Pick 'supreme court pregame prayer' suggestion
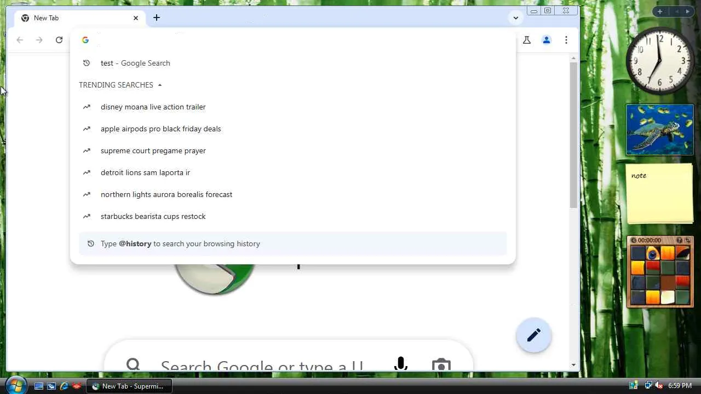The image size is (701, 394). [x=293, y=150]
